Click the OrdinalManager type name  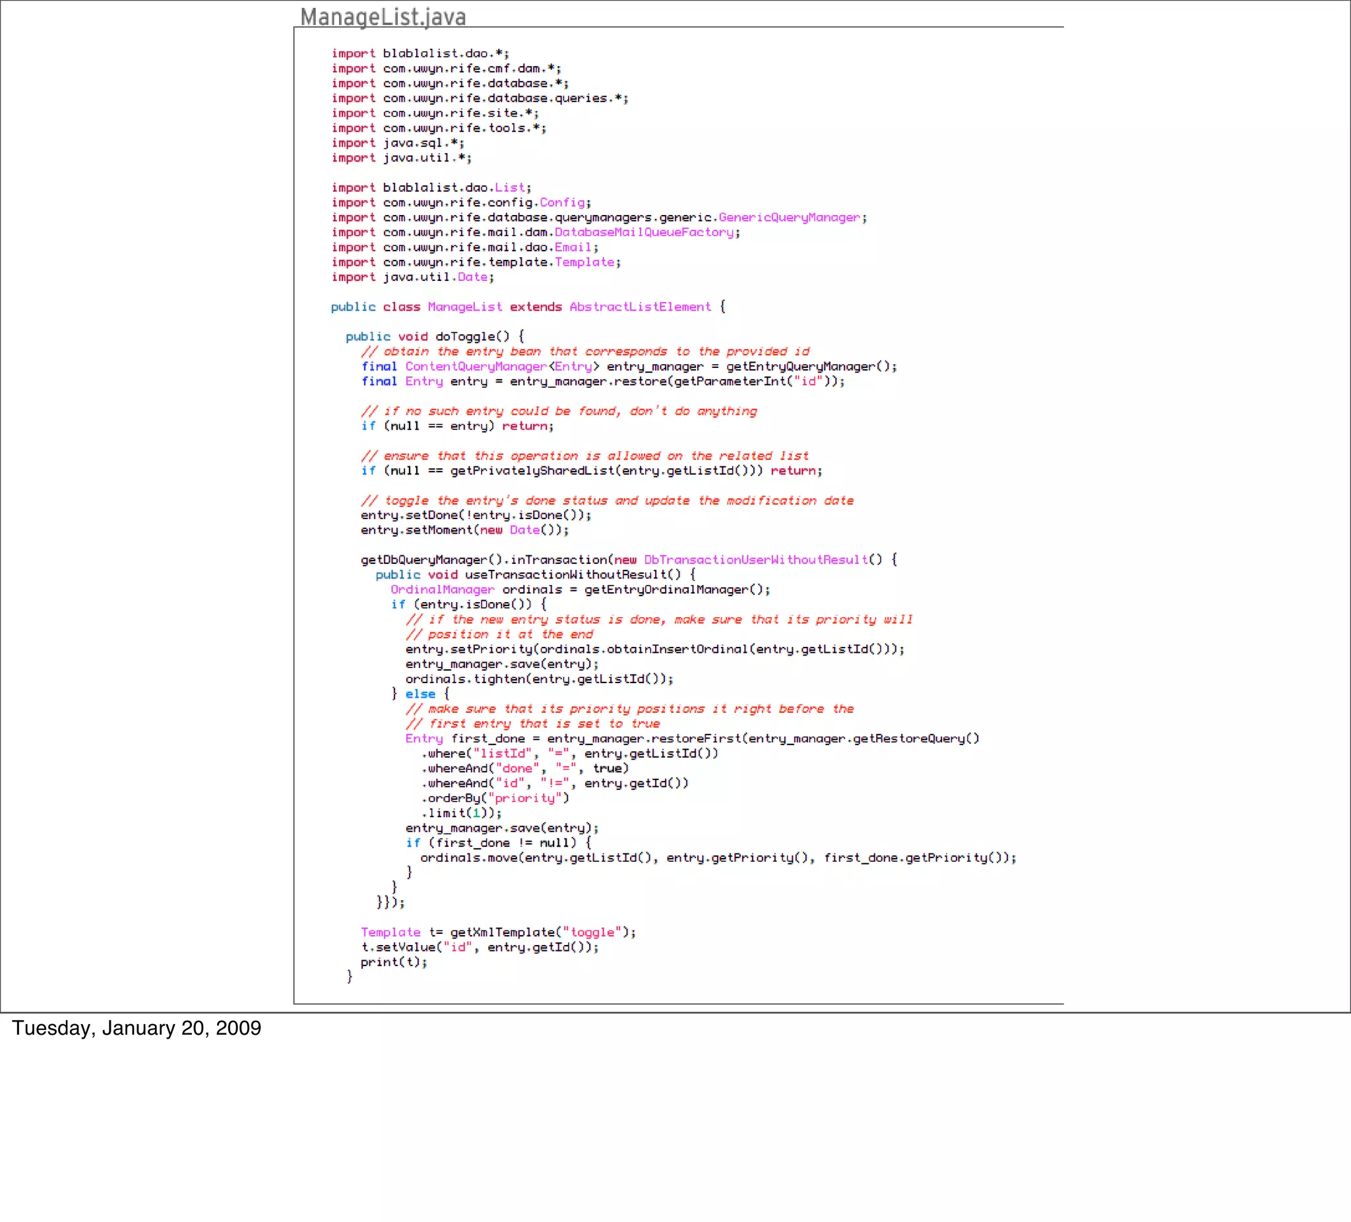(442, 590)
